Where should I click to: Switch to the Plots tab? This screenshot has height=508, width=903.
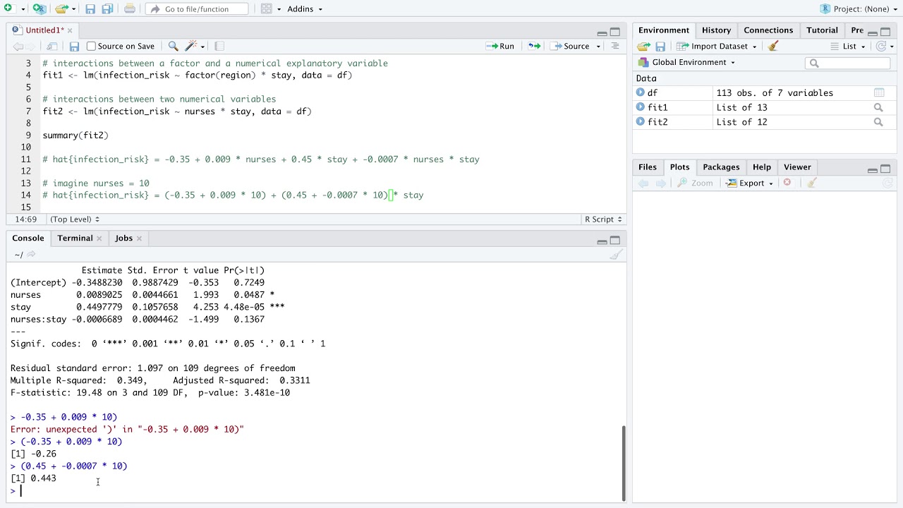coord(679,167)
